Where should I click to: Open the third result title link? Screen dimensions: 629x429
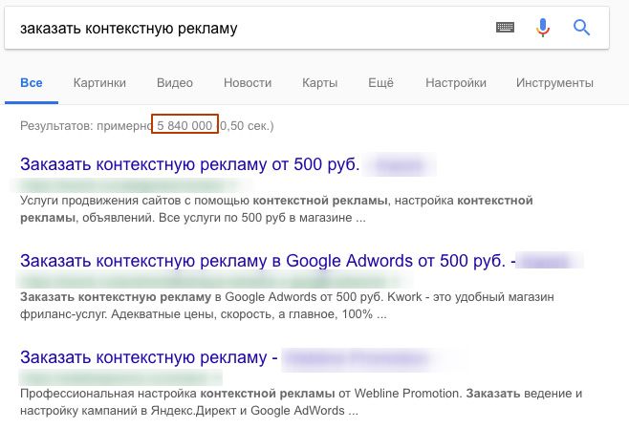148,357
